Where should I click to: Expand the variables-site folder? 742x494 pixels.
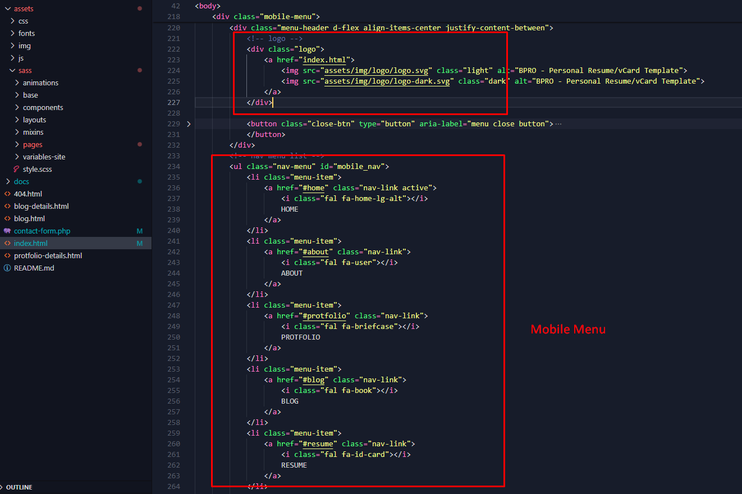(x=17, y=157)
